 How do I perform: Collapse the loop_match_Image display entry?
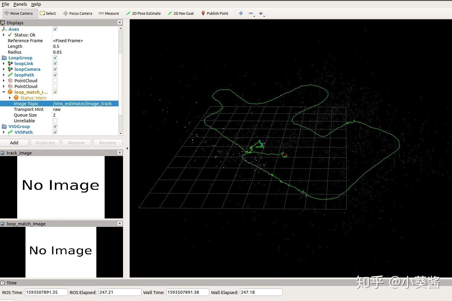(x=4, y=92)
